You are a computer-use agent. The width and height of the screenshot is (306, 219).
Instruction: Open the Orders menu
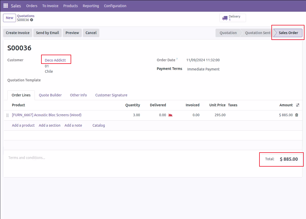(x=32, y=6)
